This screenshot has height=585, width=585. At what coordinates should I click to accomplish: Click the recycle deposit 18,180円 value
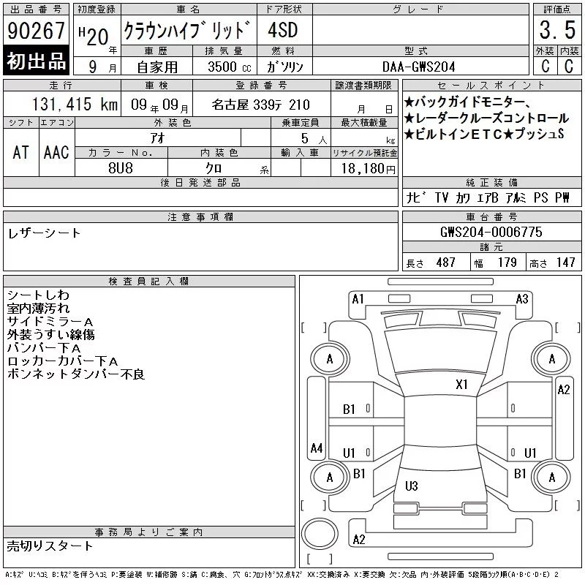pos(364,169)
